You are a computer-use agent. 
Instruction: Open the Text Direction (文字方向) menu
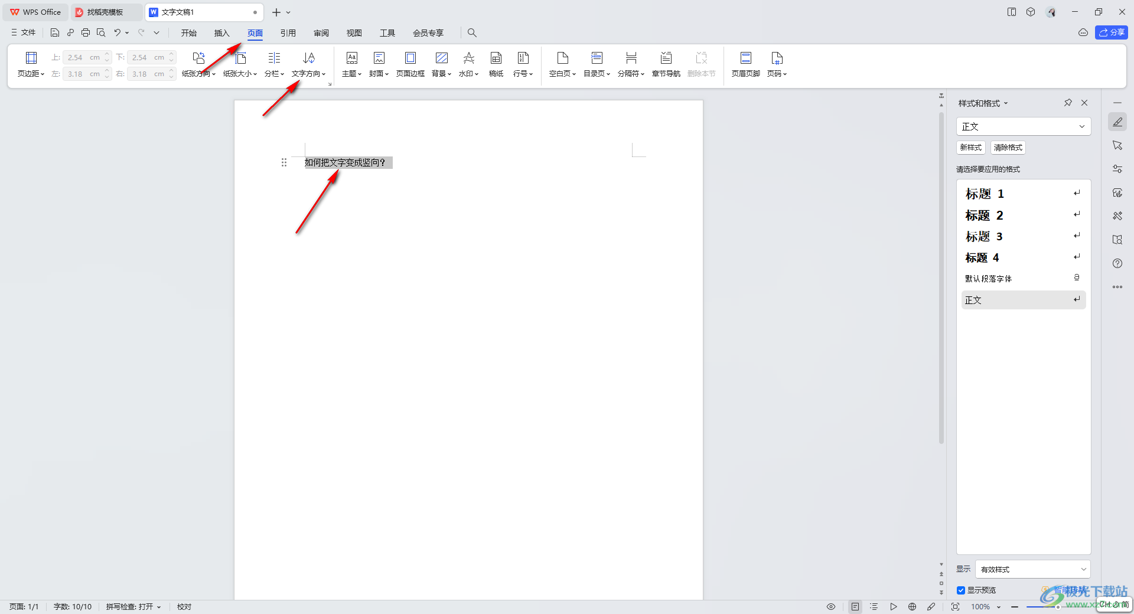tap(308, 64)
